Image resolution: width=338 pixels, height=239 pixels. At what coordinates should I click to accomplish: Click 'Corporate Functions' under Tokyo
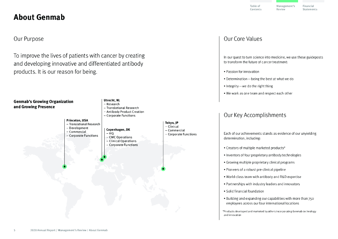[181, 134]
